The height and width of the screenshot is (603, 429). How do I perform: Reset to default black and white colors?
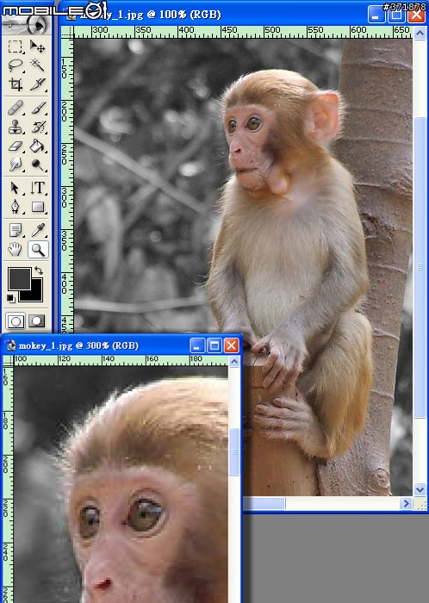tap(10, 298)
